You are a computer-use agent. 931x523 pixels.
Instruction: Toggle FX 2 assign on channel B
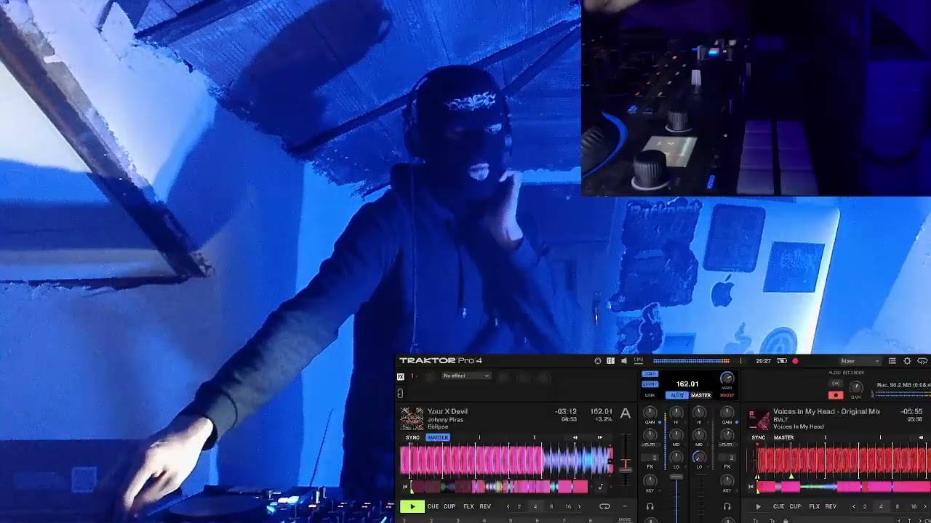click(x=732, y=458)
